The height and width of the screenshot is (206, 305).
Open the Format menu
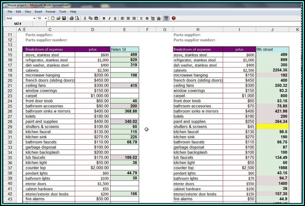[x=50, y=12]
